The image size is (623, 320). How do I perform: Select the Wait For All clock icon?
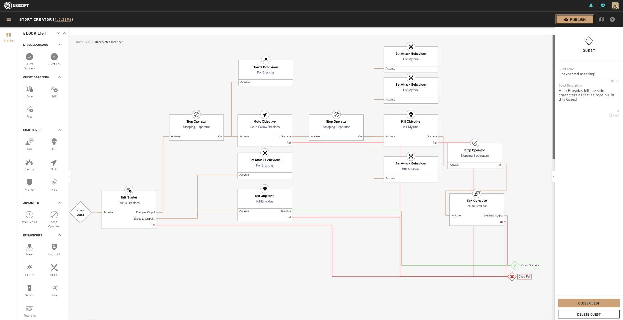point(30,215)
